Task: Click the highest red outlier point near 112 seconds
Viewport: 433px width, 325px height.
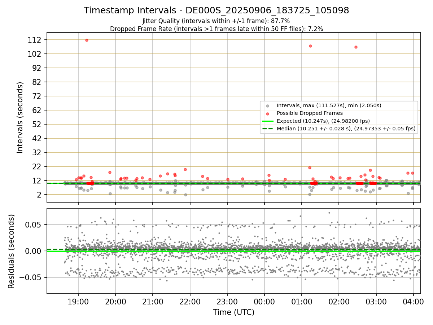Action: [87, 40]
